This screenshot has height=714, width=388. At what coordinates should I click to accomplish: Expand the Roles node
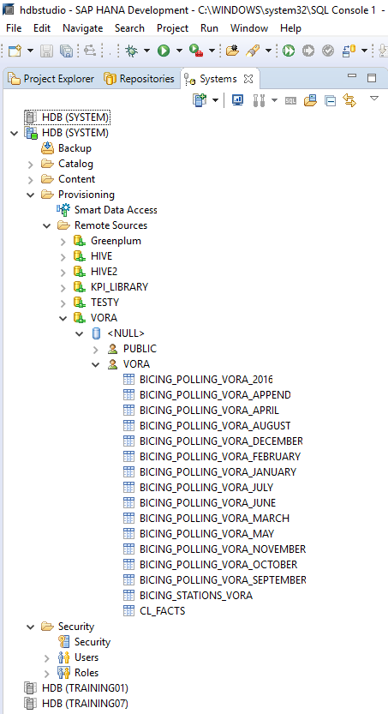[47, 674]
